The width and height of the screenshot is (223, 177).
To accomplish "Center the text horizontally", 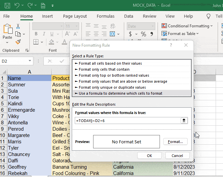I will pos(96,34).
